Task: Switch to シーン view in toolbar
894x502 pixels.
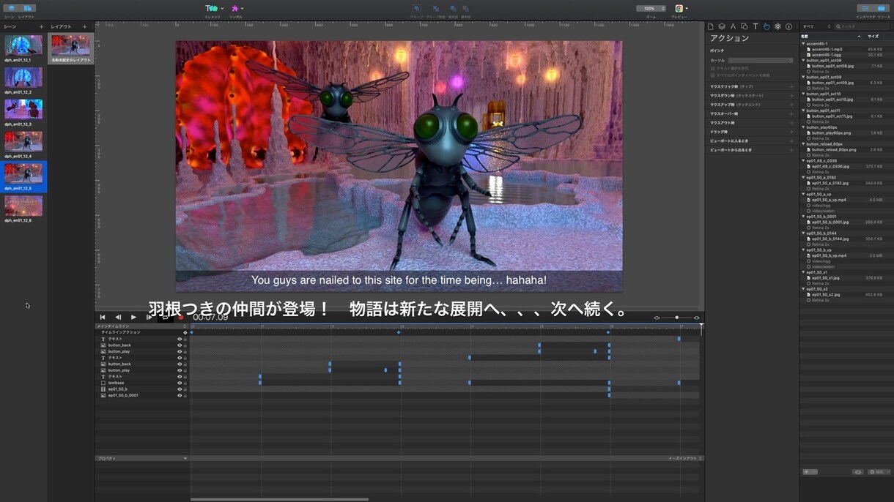Action: 11,9
